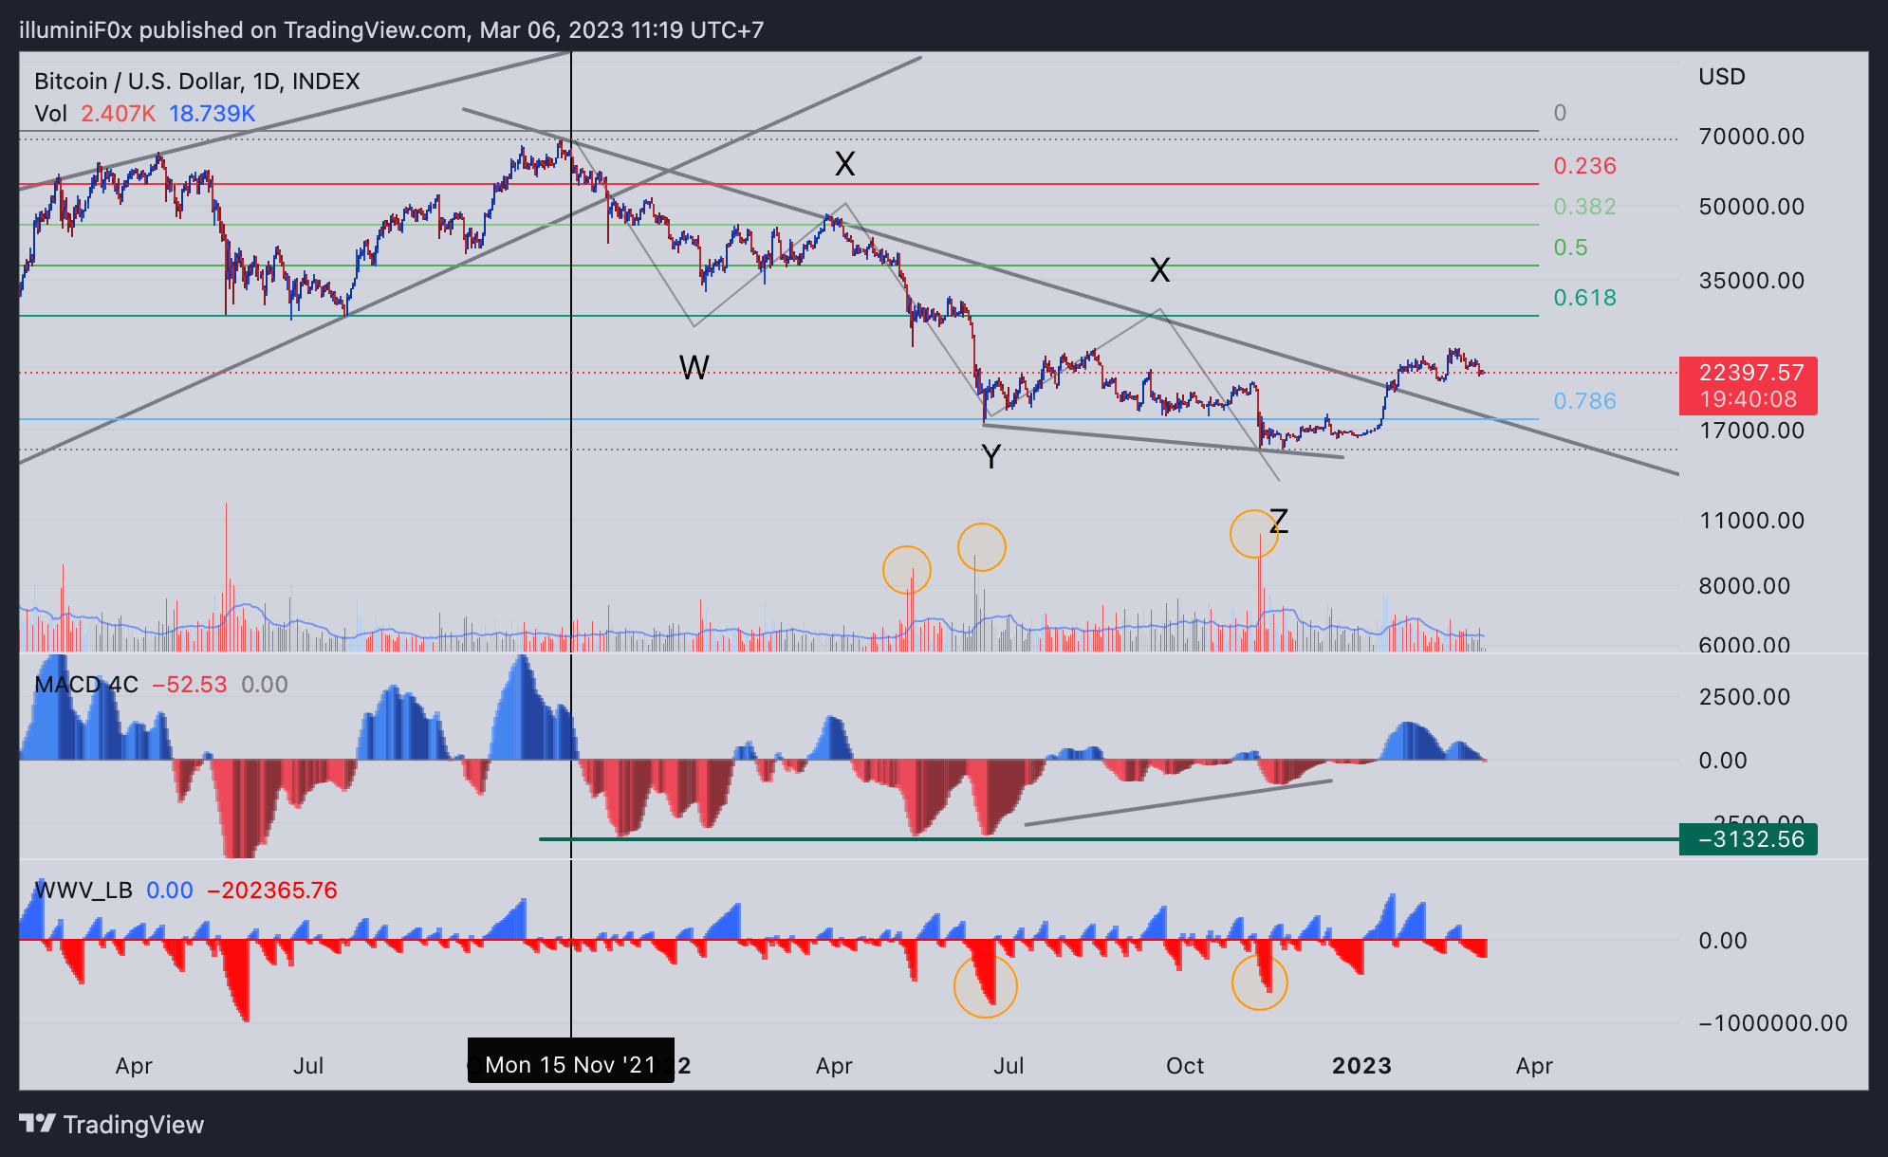Click the MACD value -52.53

click(190, 685)
